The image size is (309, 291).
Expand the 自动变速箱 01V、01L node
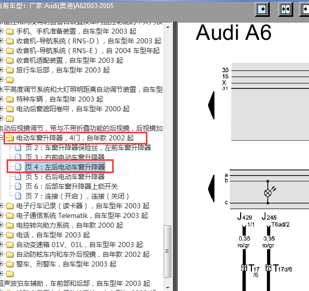click(x=1, y=245)
